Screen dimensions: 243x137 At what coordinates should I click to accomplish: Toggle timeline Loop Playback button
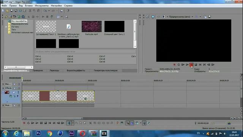point(28,123)
